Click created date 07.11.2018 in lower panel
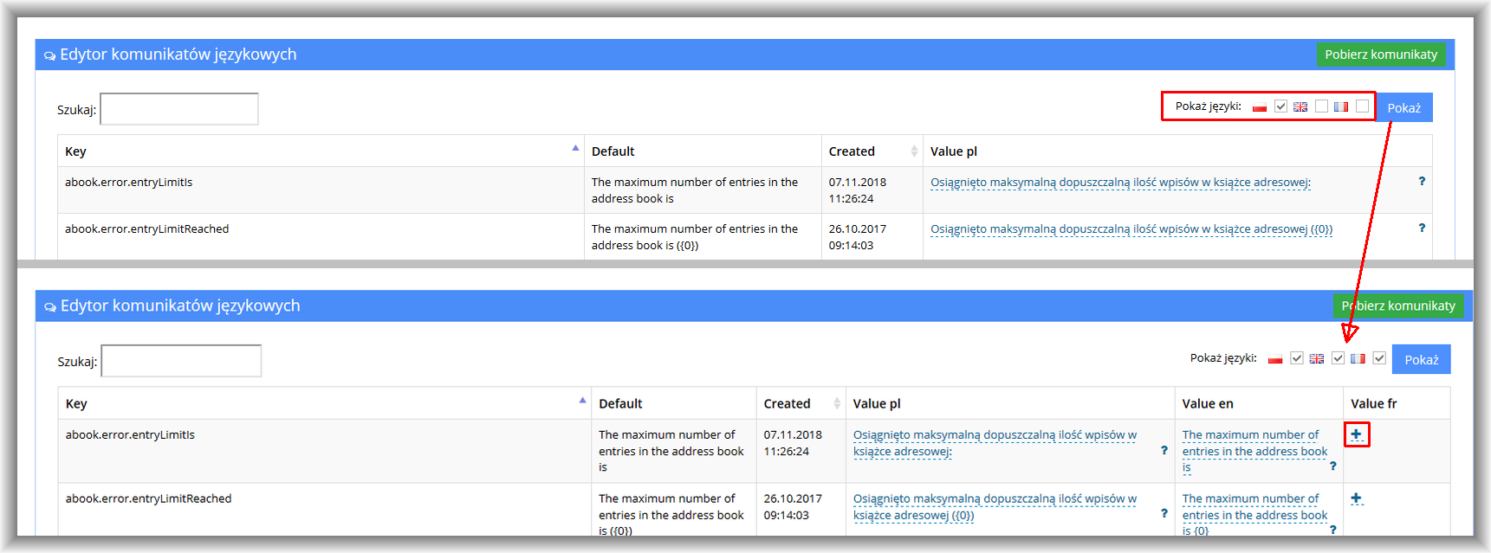This screenshot has width=1491, height=553. coord(793,434)
